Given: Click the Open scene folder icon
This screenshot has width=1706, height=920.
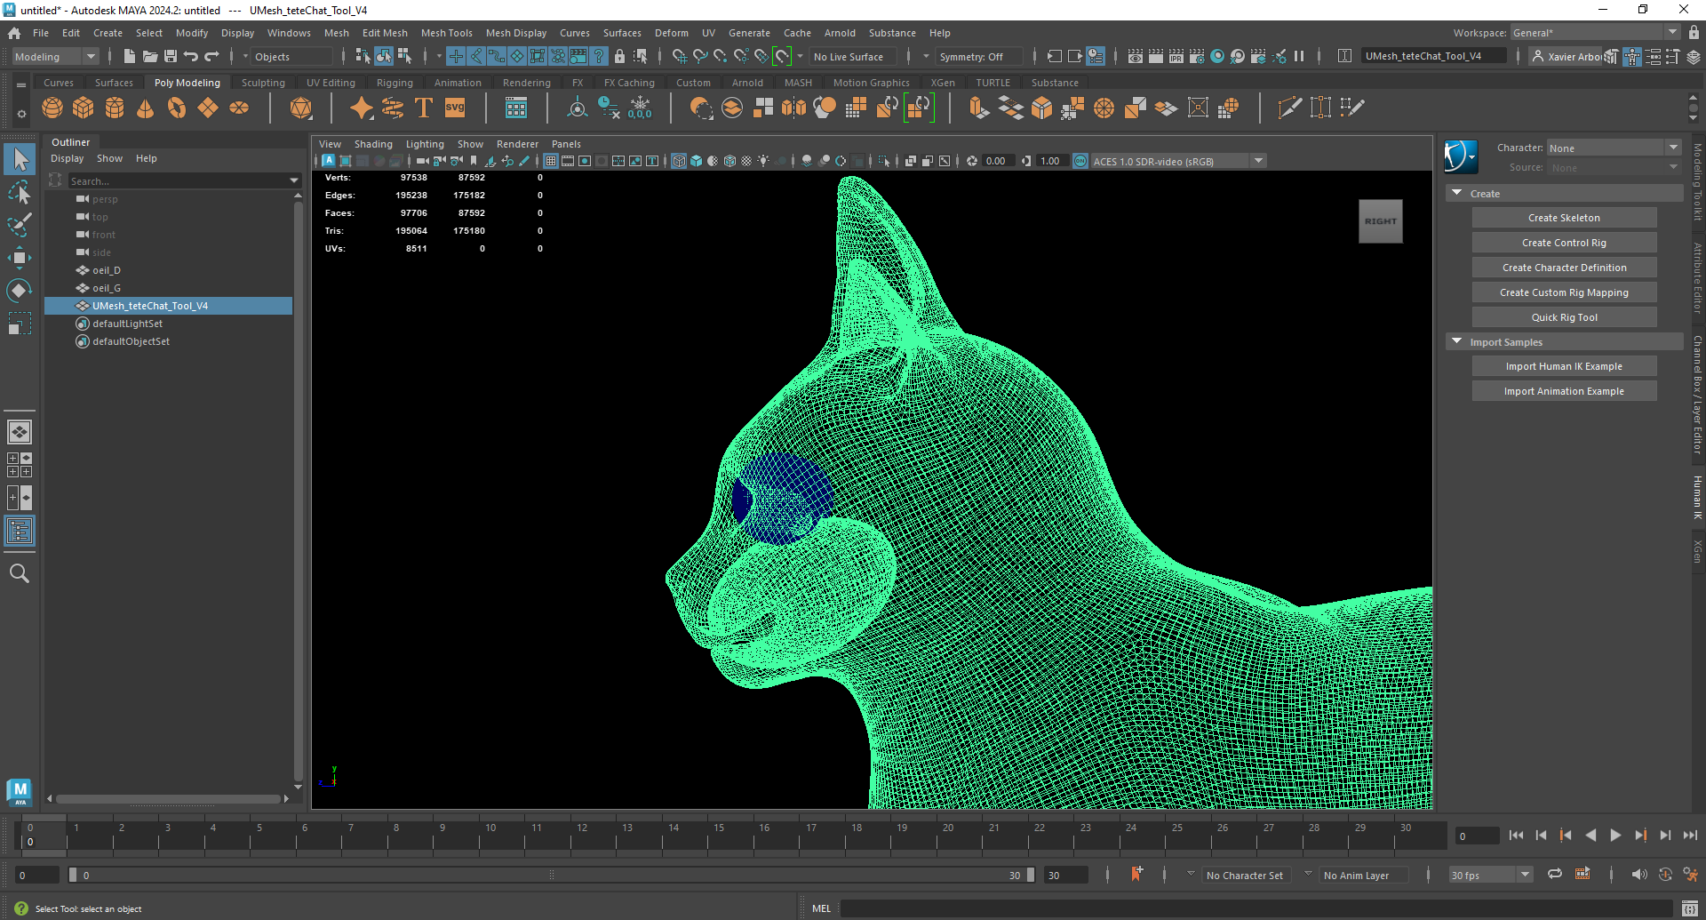Looking at the screenshot, I should (x=150, y=56).
